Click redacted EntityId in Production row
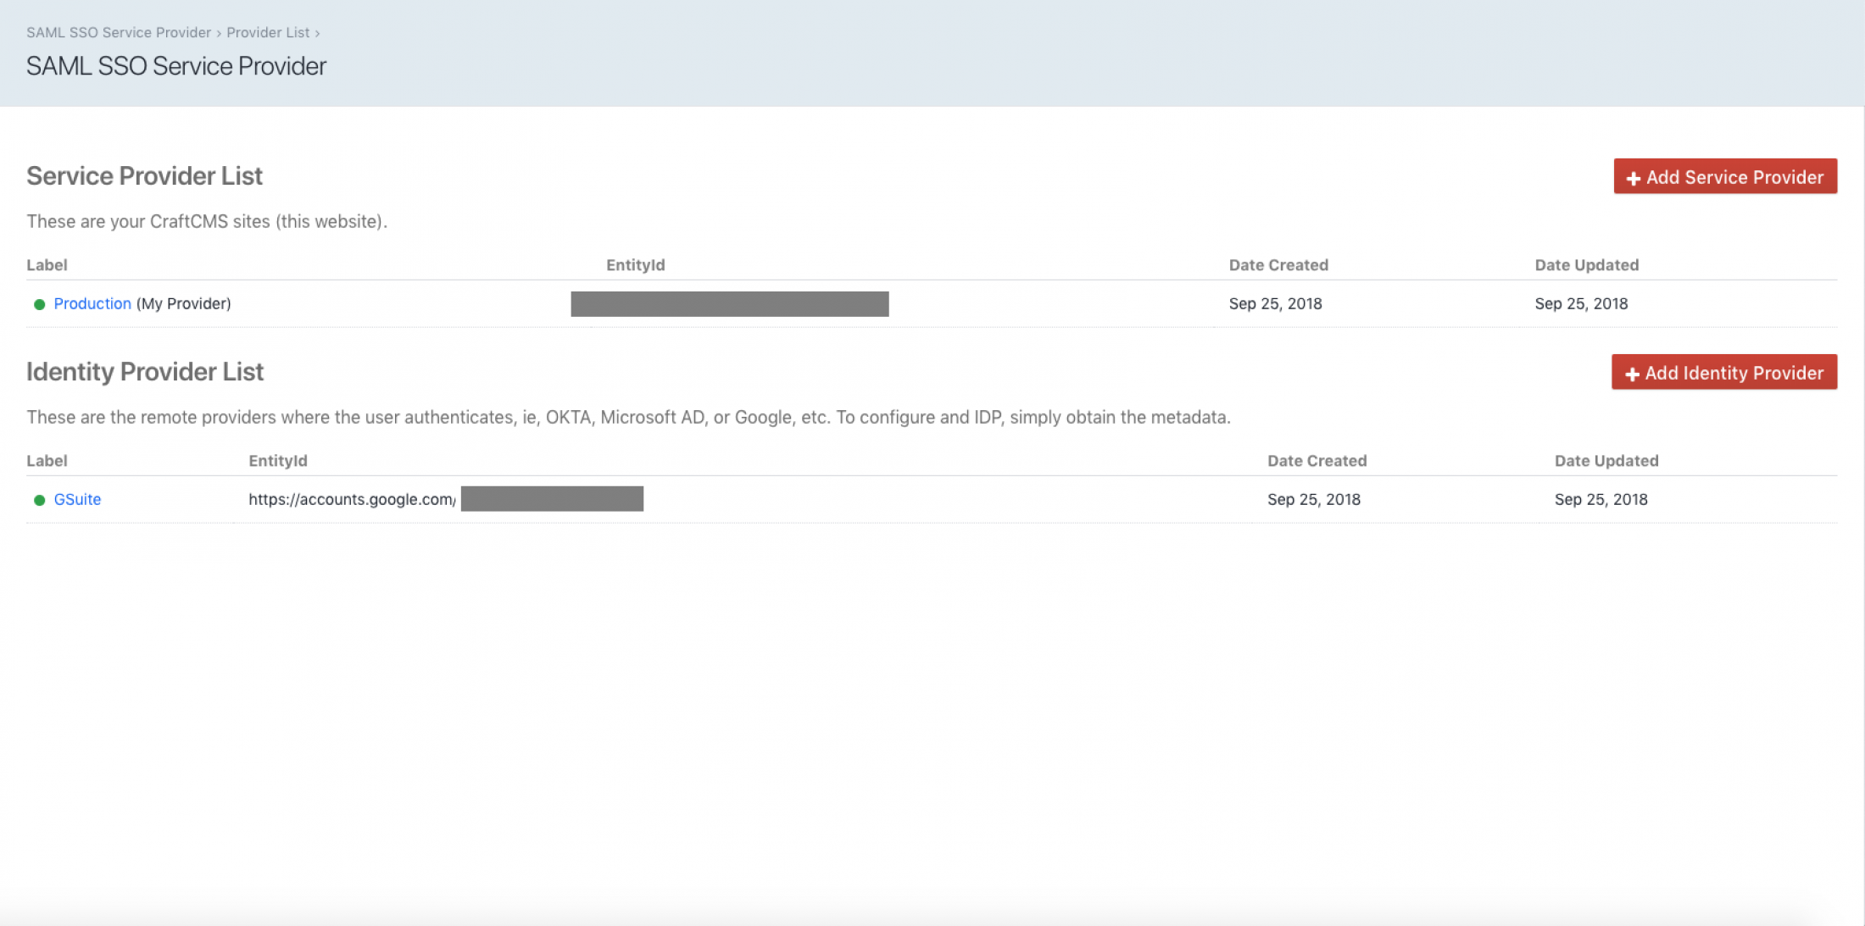This screenshot has width=1865, height=926. (729, 303)
